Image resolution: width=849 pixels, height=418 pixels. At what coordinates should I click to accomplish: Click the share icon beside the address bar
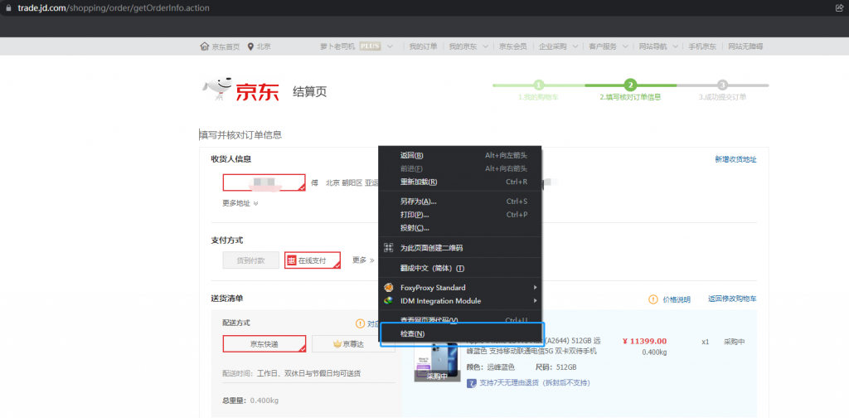pyautogui.click(x=839, y=8)
